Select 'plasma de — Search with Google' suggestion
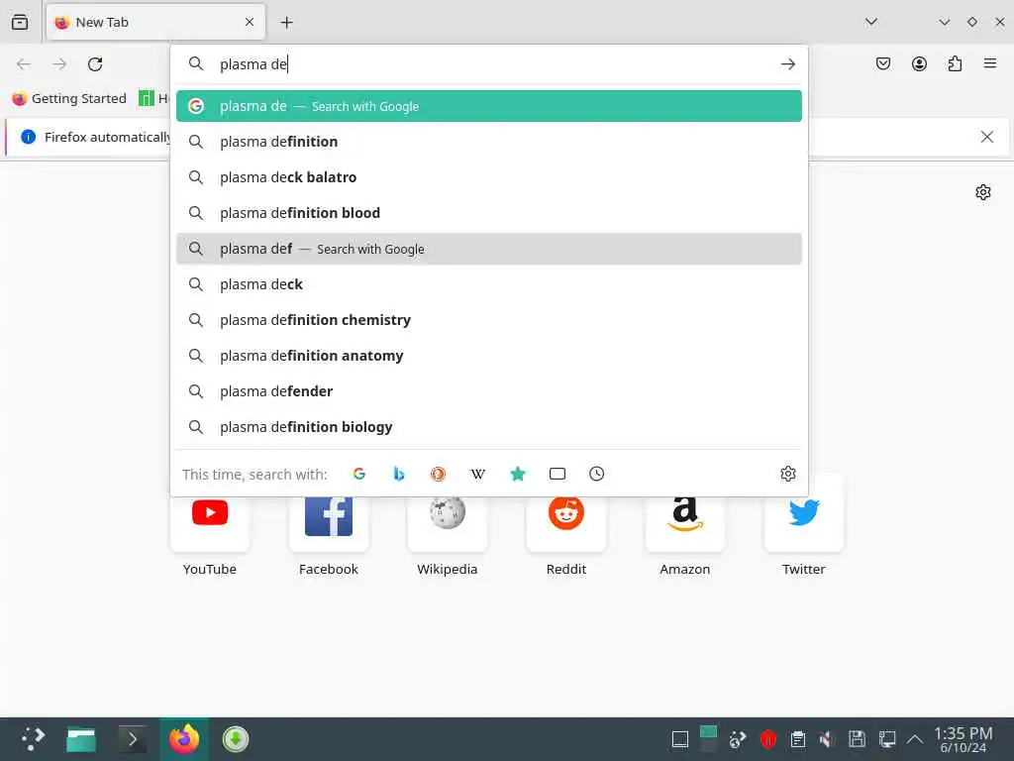 (x=489, y=106)
